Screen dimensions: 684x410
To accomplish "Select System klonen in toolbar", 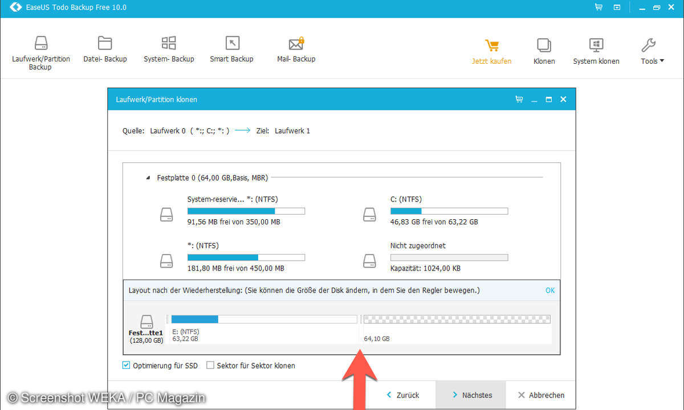I will 596,52.
